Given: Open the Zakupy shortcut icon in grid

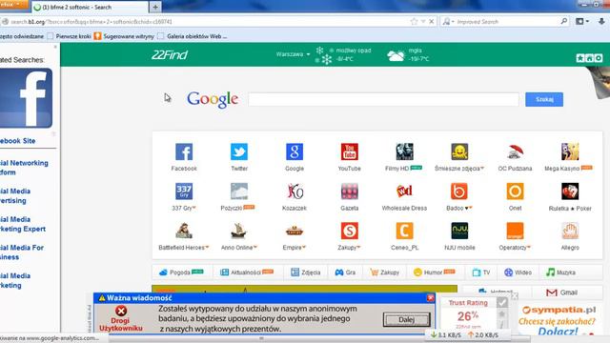Looking at the screenshot, I should pyautogui.click(x=350, y=231).
